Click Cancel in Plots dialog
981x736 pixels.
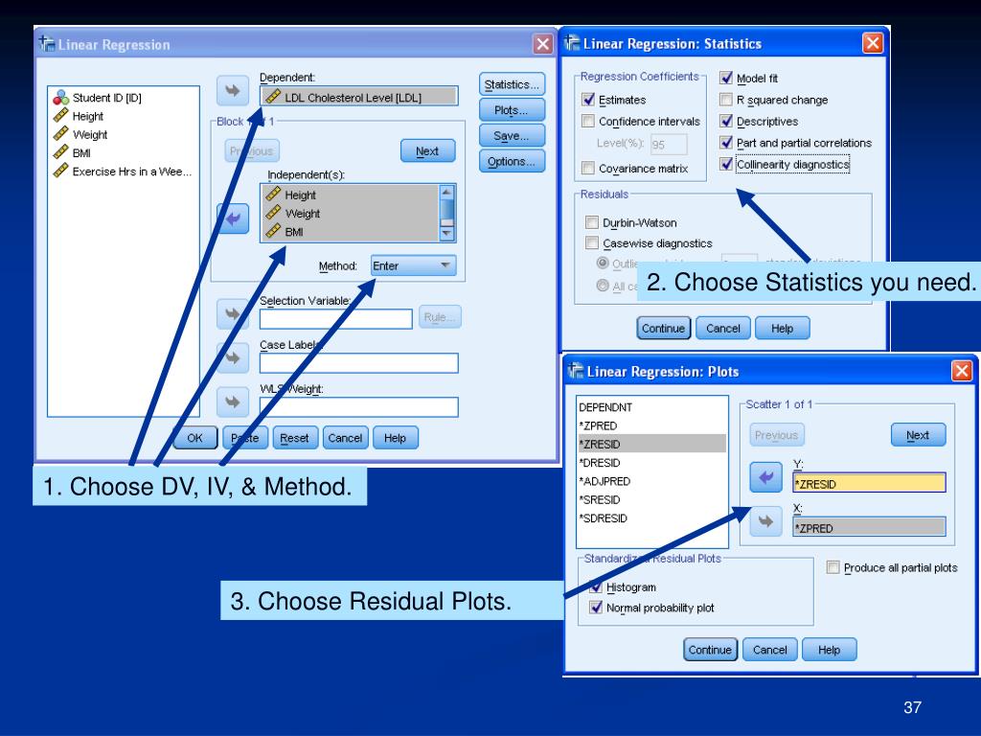click(x=769, y=650)
